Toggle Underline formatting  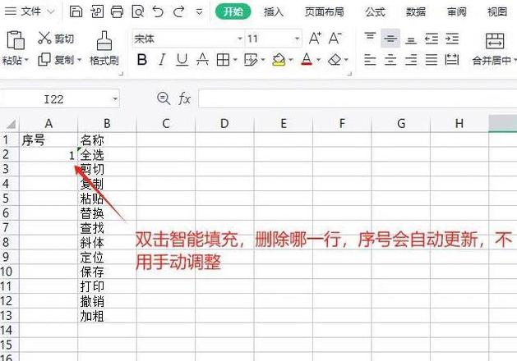[182, 60]
